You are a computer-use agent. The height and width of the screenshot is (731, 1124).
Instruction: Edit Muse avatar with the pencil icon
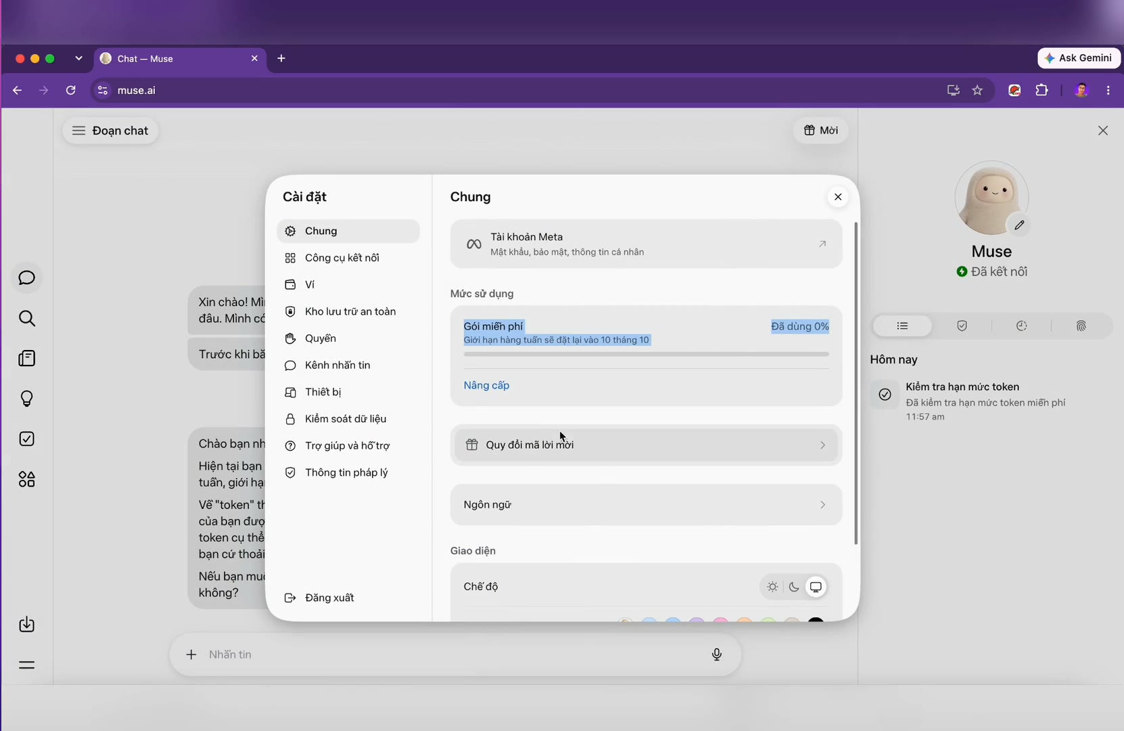point(1019,225)
